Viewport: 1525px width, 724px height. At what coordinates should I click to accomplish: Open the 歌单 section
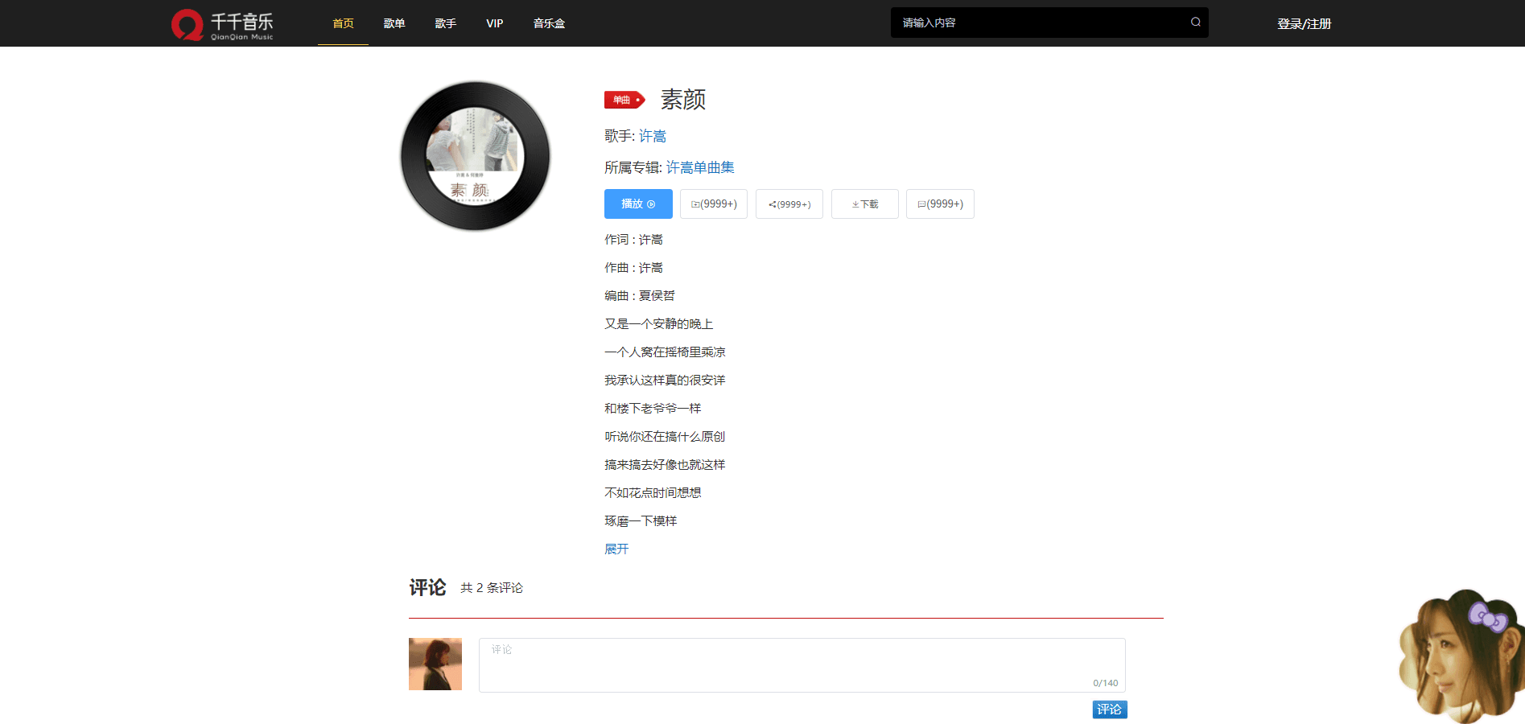click(394, 23)
